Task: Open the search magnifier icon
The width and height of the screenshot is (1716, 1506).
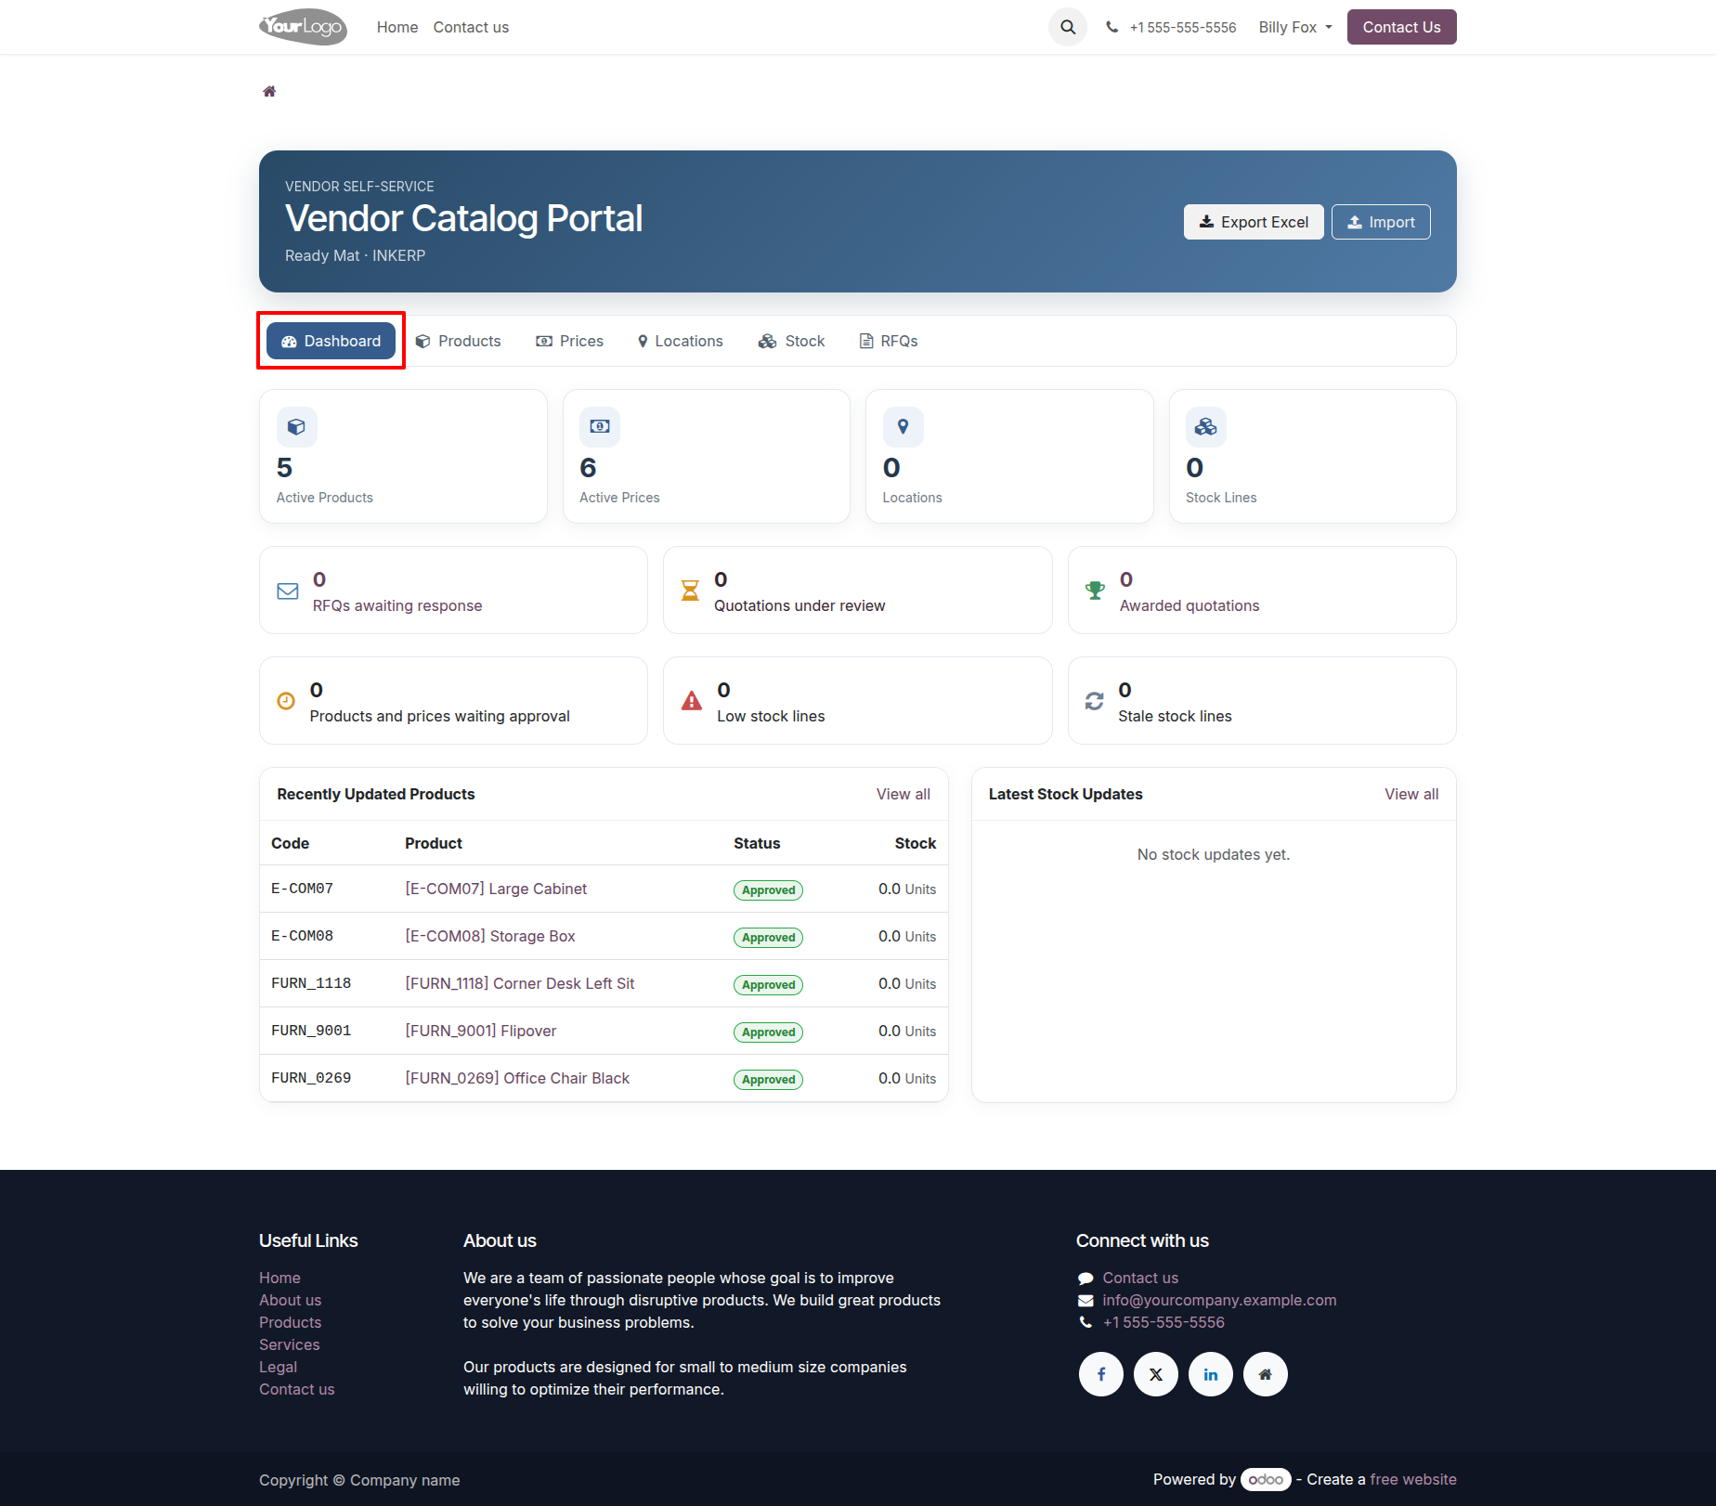Action: 1068,27
